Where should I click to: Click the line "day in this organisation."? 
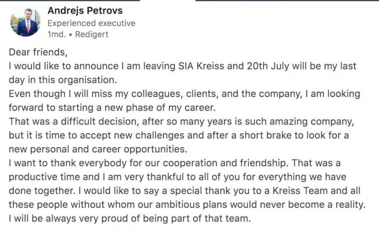pos(63,80)
